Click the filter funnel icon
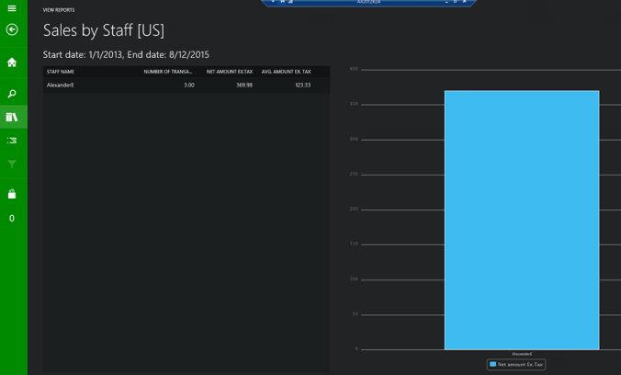 coord(12,165)
